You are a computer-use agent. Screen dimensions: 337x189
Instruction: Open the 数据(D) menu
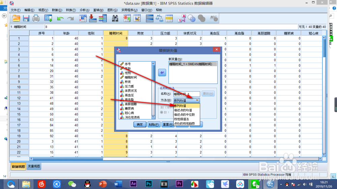point(57,10)
